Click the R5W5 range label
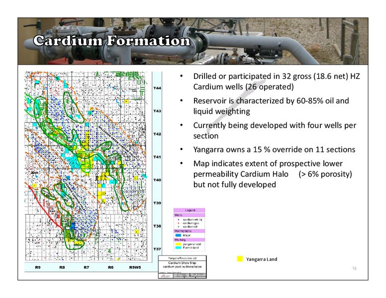Screen dimensions: 386x298 135,267
